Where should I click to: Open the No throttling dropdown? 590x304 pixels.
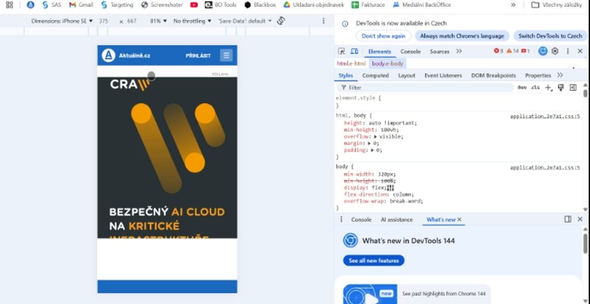click(192, 21)
